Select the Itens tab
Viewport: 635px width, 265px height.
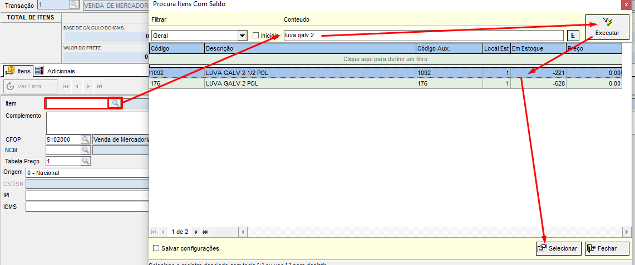click(x=18, y=71)
